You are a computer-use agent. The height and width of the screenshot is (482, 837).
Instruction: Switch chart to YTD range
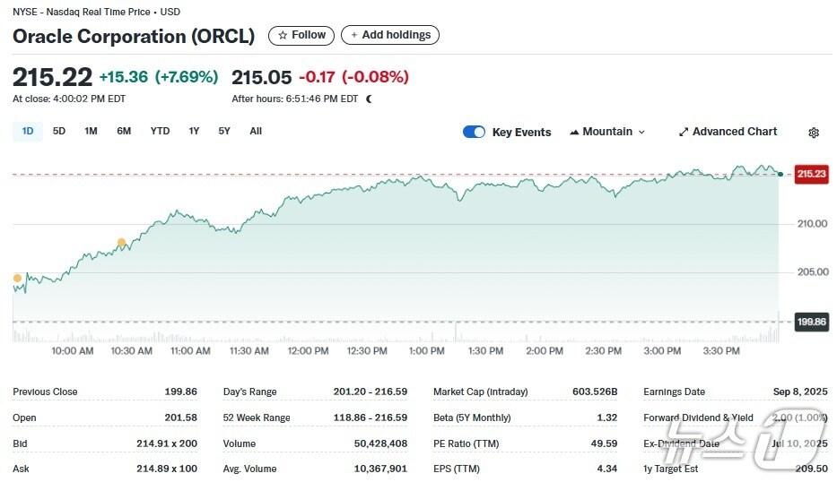[x=160, y=131]
